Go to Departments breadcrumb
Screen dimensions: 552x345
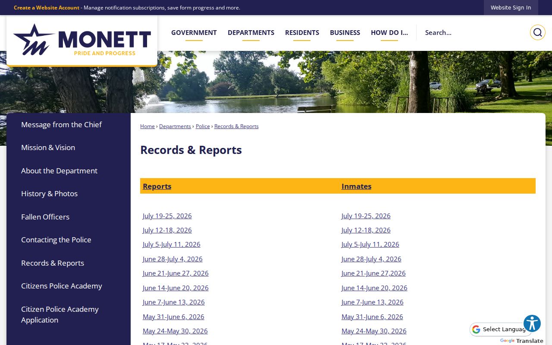pyautogui.click(x=175, y=126)
